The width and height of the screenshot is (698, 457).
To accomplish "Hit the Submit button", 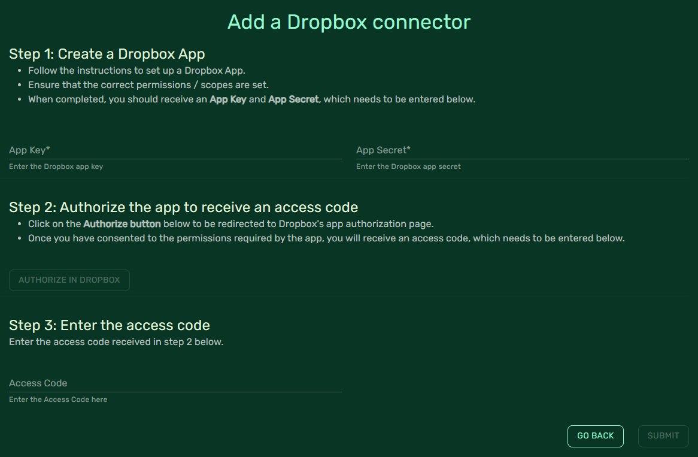I will point(663,436).
